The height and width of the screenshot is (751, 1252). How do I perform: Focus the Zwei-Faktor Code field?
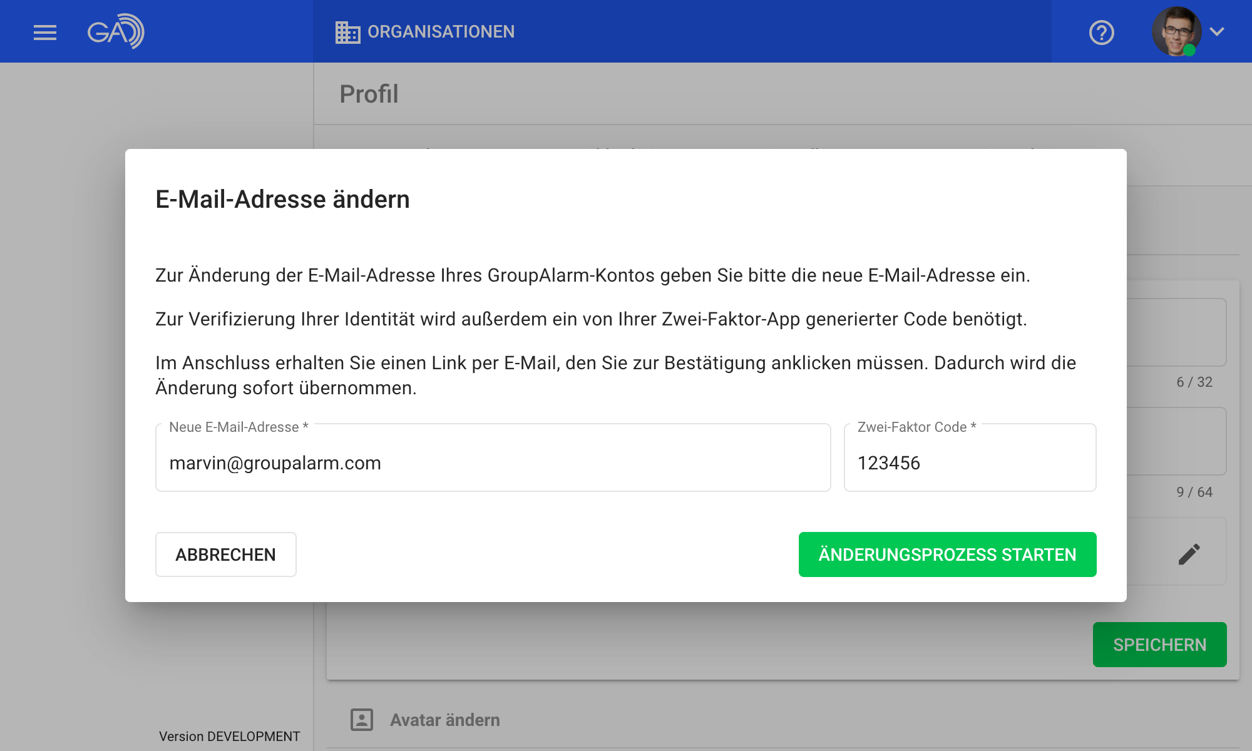tap(969, 462)
